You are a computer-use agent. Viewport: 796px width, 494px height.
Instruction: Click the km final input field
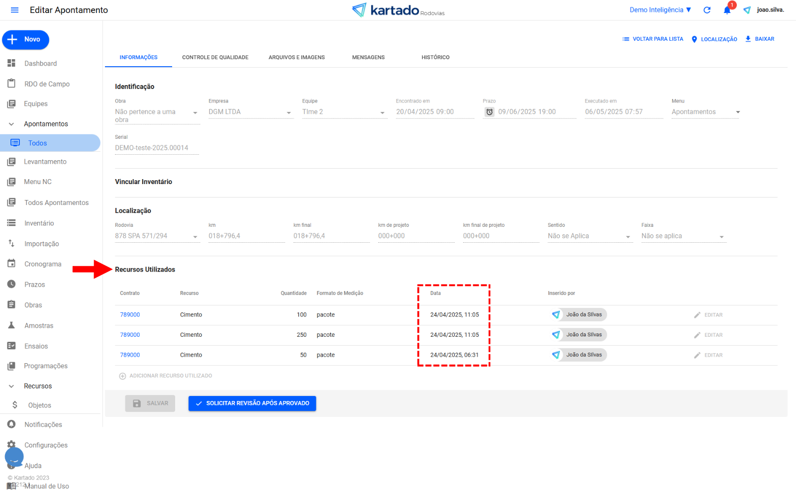331,236
